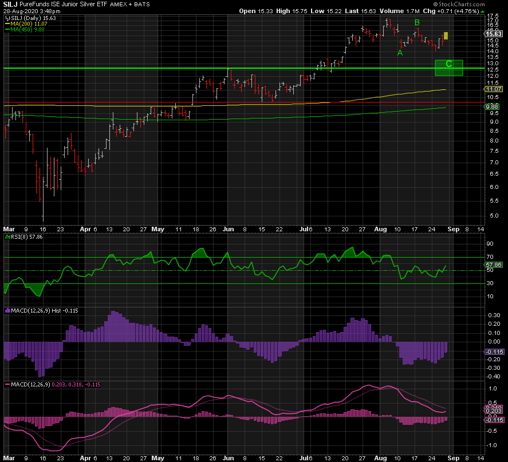This screenshot has height=462, width=508.
Task: Click the green "A" wave label on the price chart
Action: (400, 53)
